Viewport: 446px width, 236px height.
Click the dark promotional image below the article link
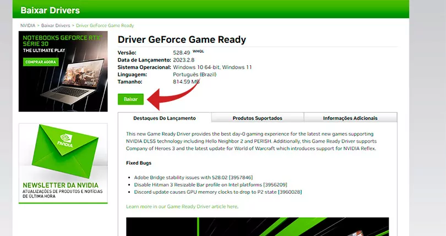[x=257, y=226]
